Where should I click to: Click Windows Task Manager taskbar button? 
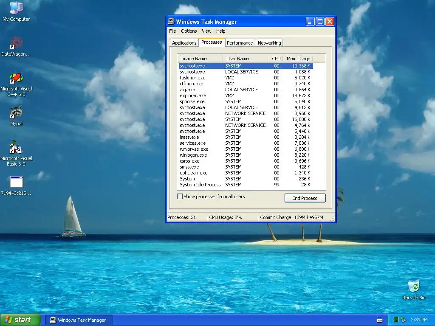pos(79,320)
